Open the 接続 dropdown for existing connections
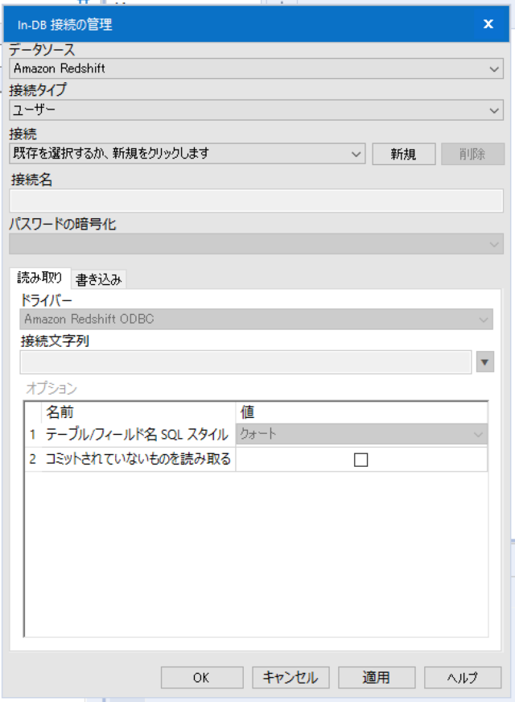The width and height of the screenshot is (515, 702). coord(187,154)
